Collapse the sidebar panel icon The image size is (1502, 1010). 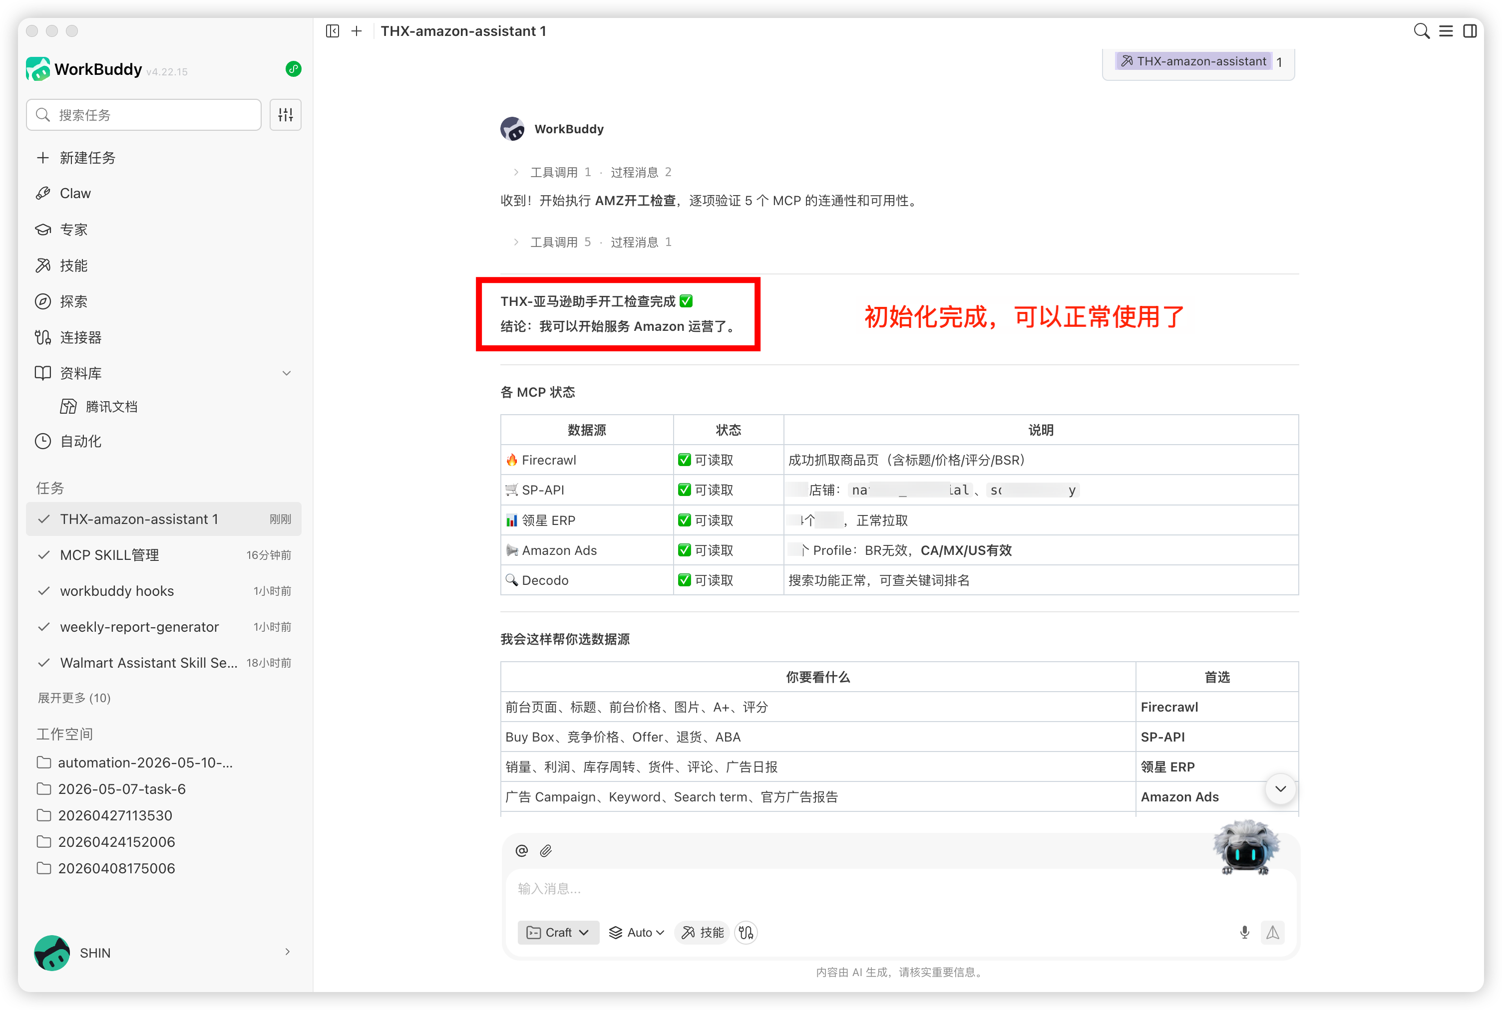click(x=333, y=31)
